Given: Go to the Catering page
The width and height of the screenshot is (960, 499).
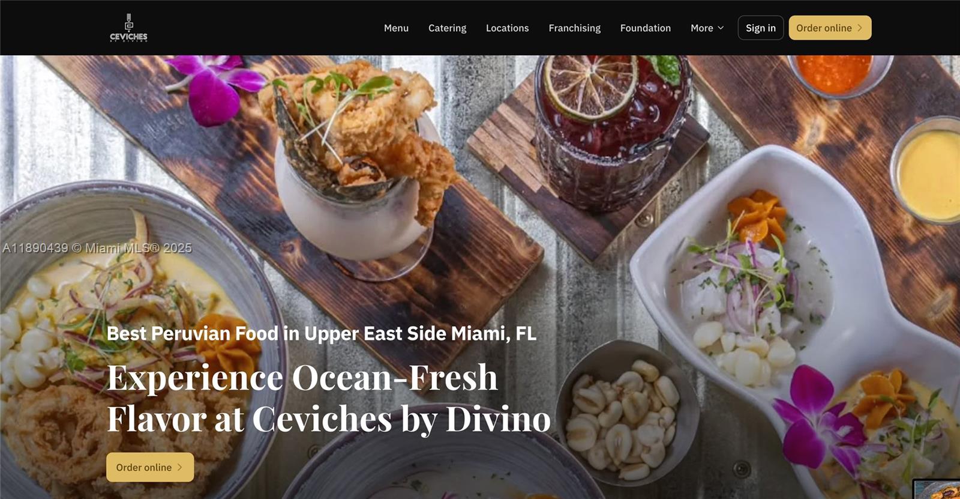Looking at the screenshot, I should [x=447, y=28].
